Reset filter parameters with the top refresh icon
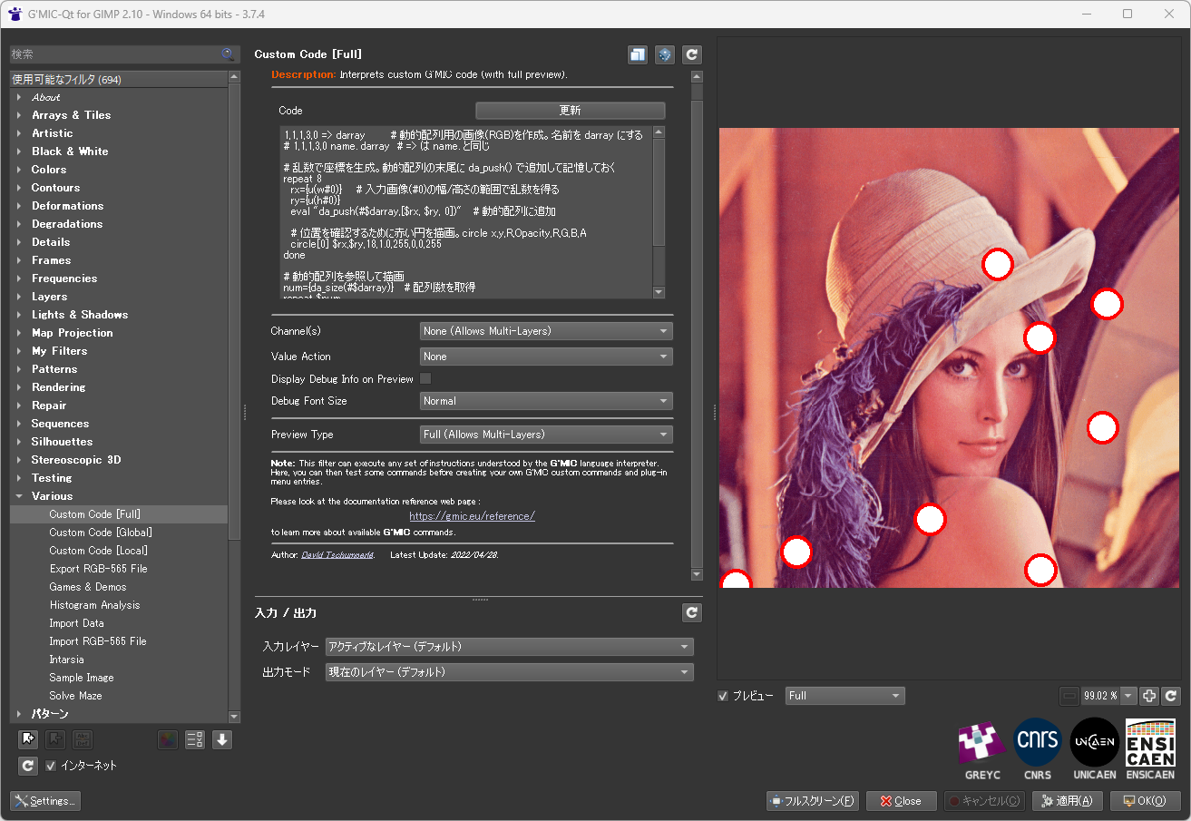1191x821 pixels. coord(692,55)
